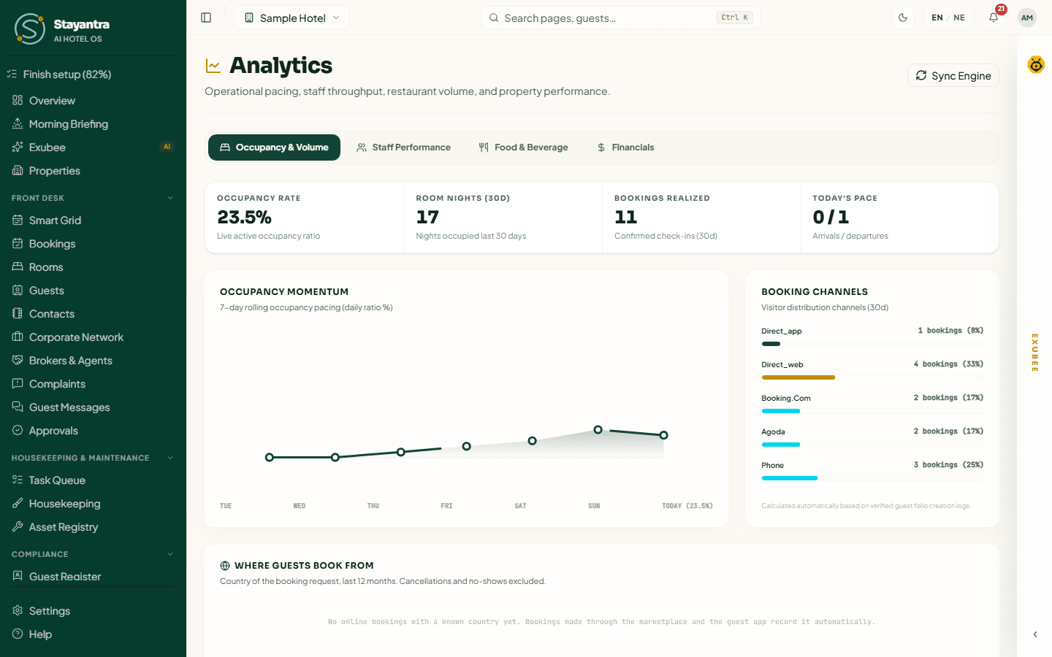The height and width of the screenshot is (657, 1052).
Task: Go to Exubee AI page in sidebar
Action: (x=94, y=147)
